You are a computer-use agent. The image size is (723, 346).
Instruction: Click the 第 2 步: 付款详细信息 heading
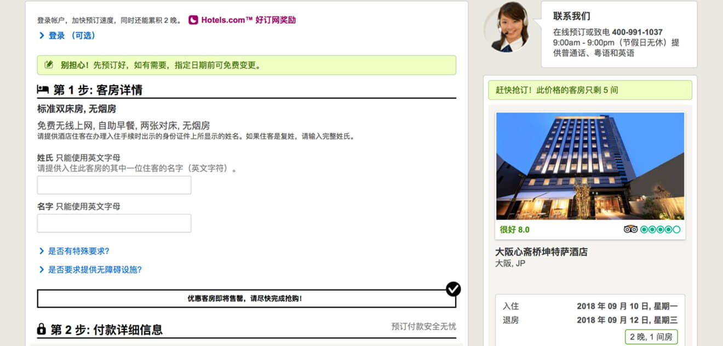pyautogui.click(x=107, y=330)
